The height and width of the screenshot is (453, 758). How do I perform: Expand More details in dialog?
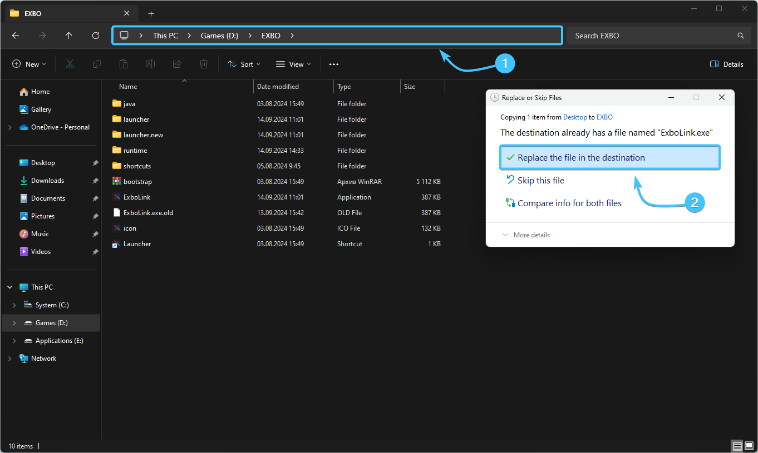(x=526, y=235)
